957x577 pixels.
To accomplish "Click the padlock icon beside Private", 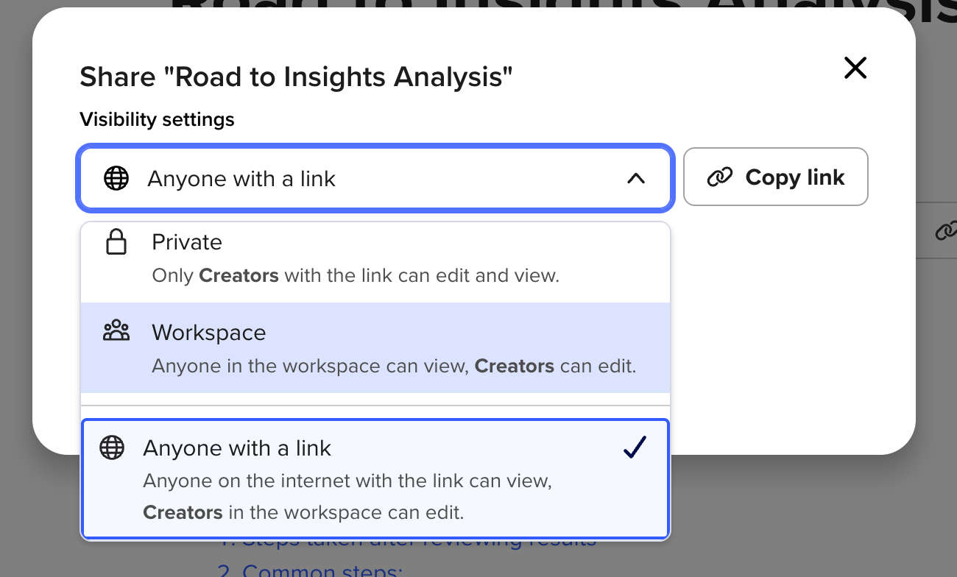I will 116,242.
